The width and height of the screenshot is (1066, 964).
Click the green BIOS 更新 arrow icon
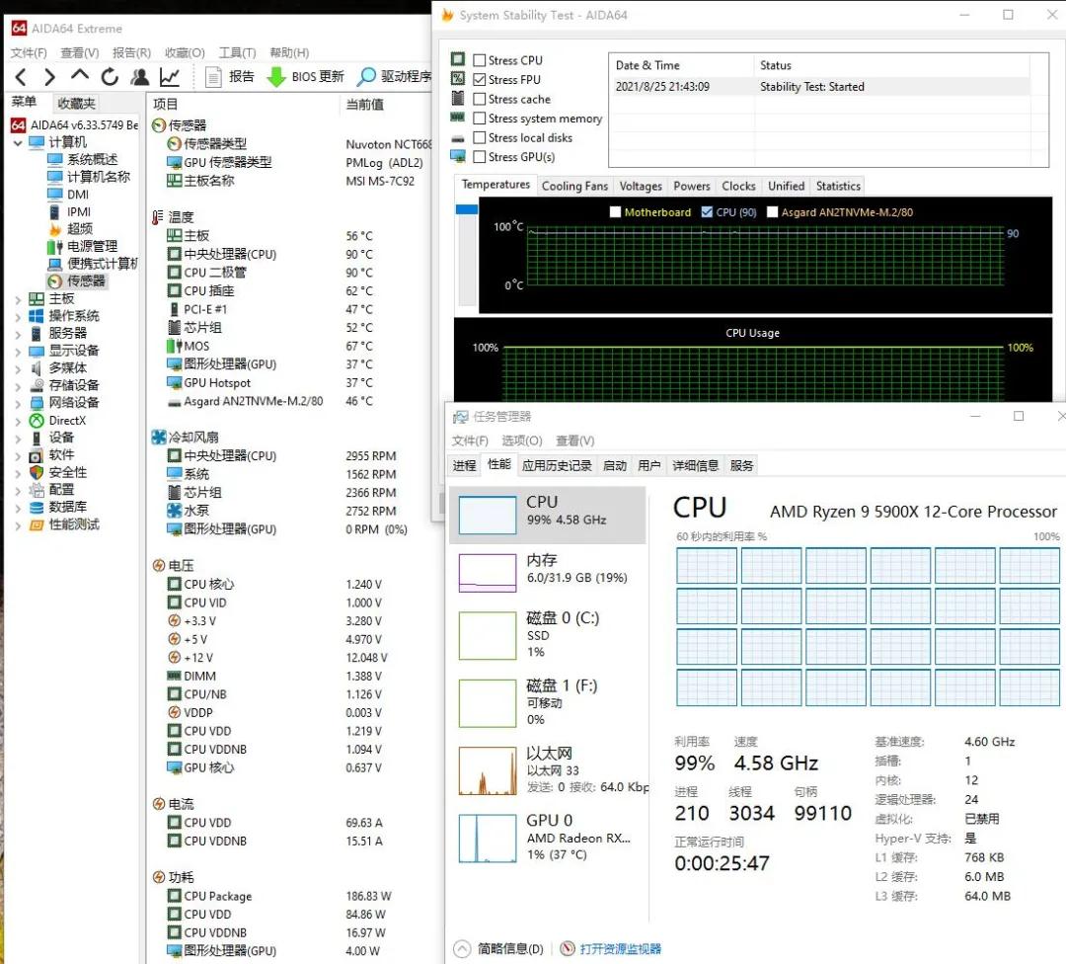[x=275, y=76]
